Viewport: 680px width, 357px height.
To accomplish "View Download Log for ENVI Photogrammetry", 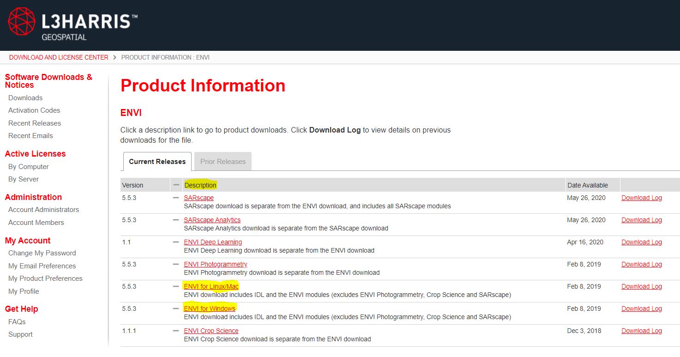I will pos(641,264).
